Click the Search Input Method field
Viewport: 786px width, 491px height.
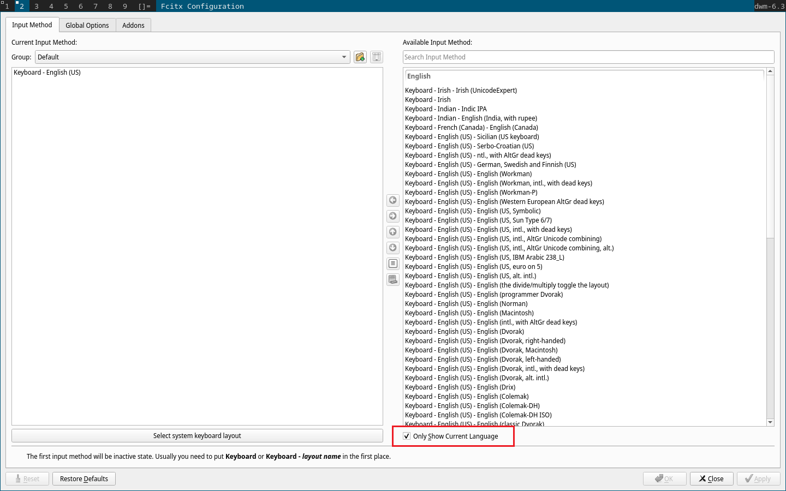pos(588,57)
